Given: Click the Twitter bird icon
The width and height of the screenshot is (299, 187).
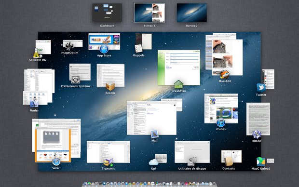Looking at the screenshot, I should (261, 88).
